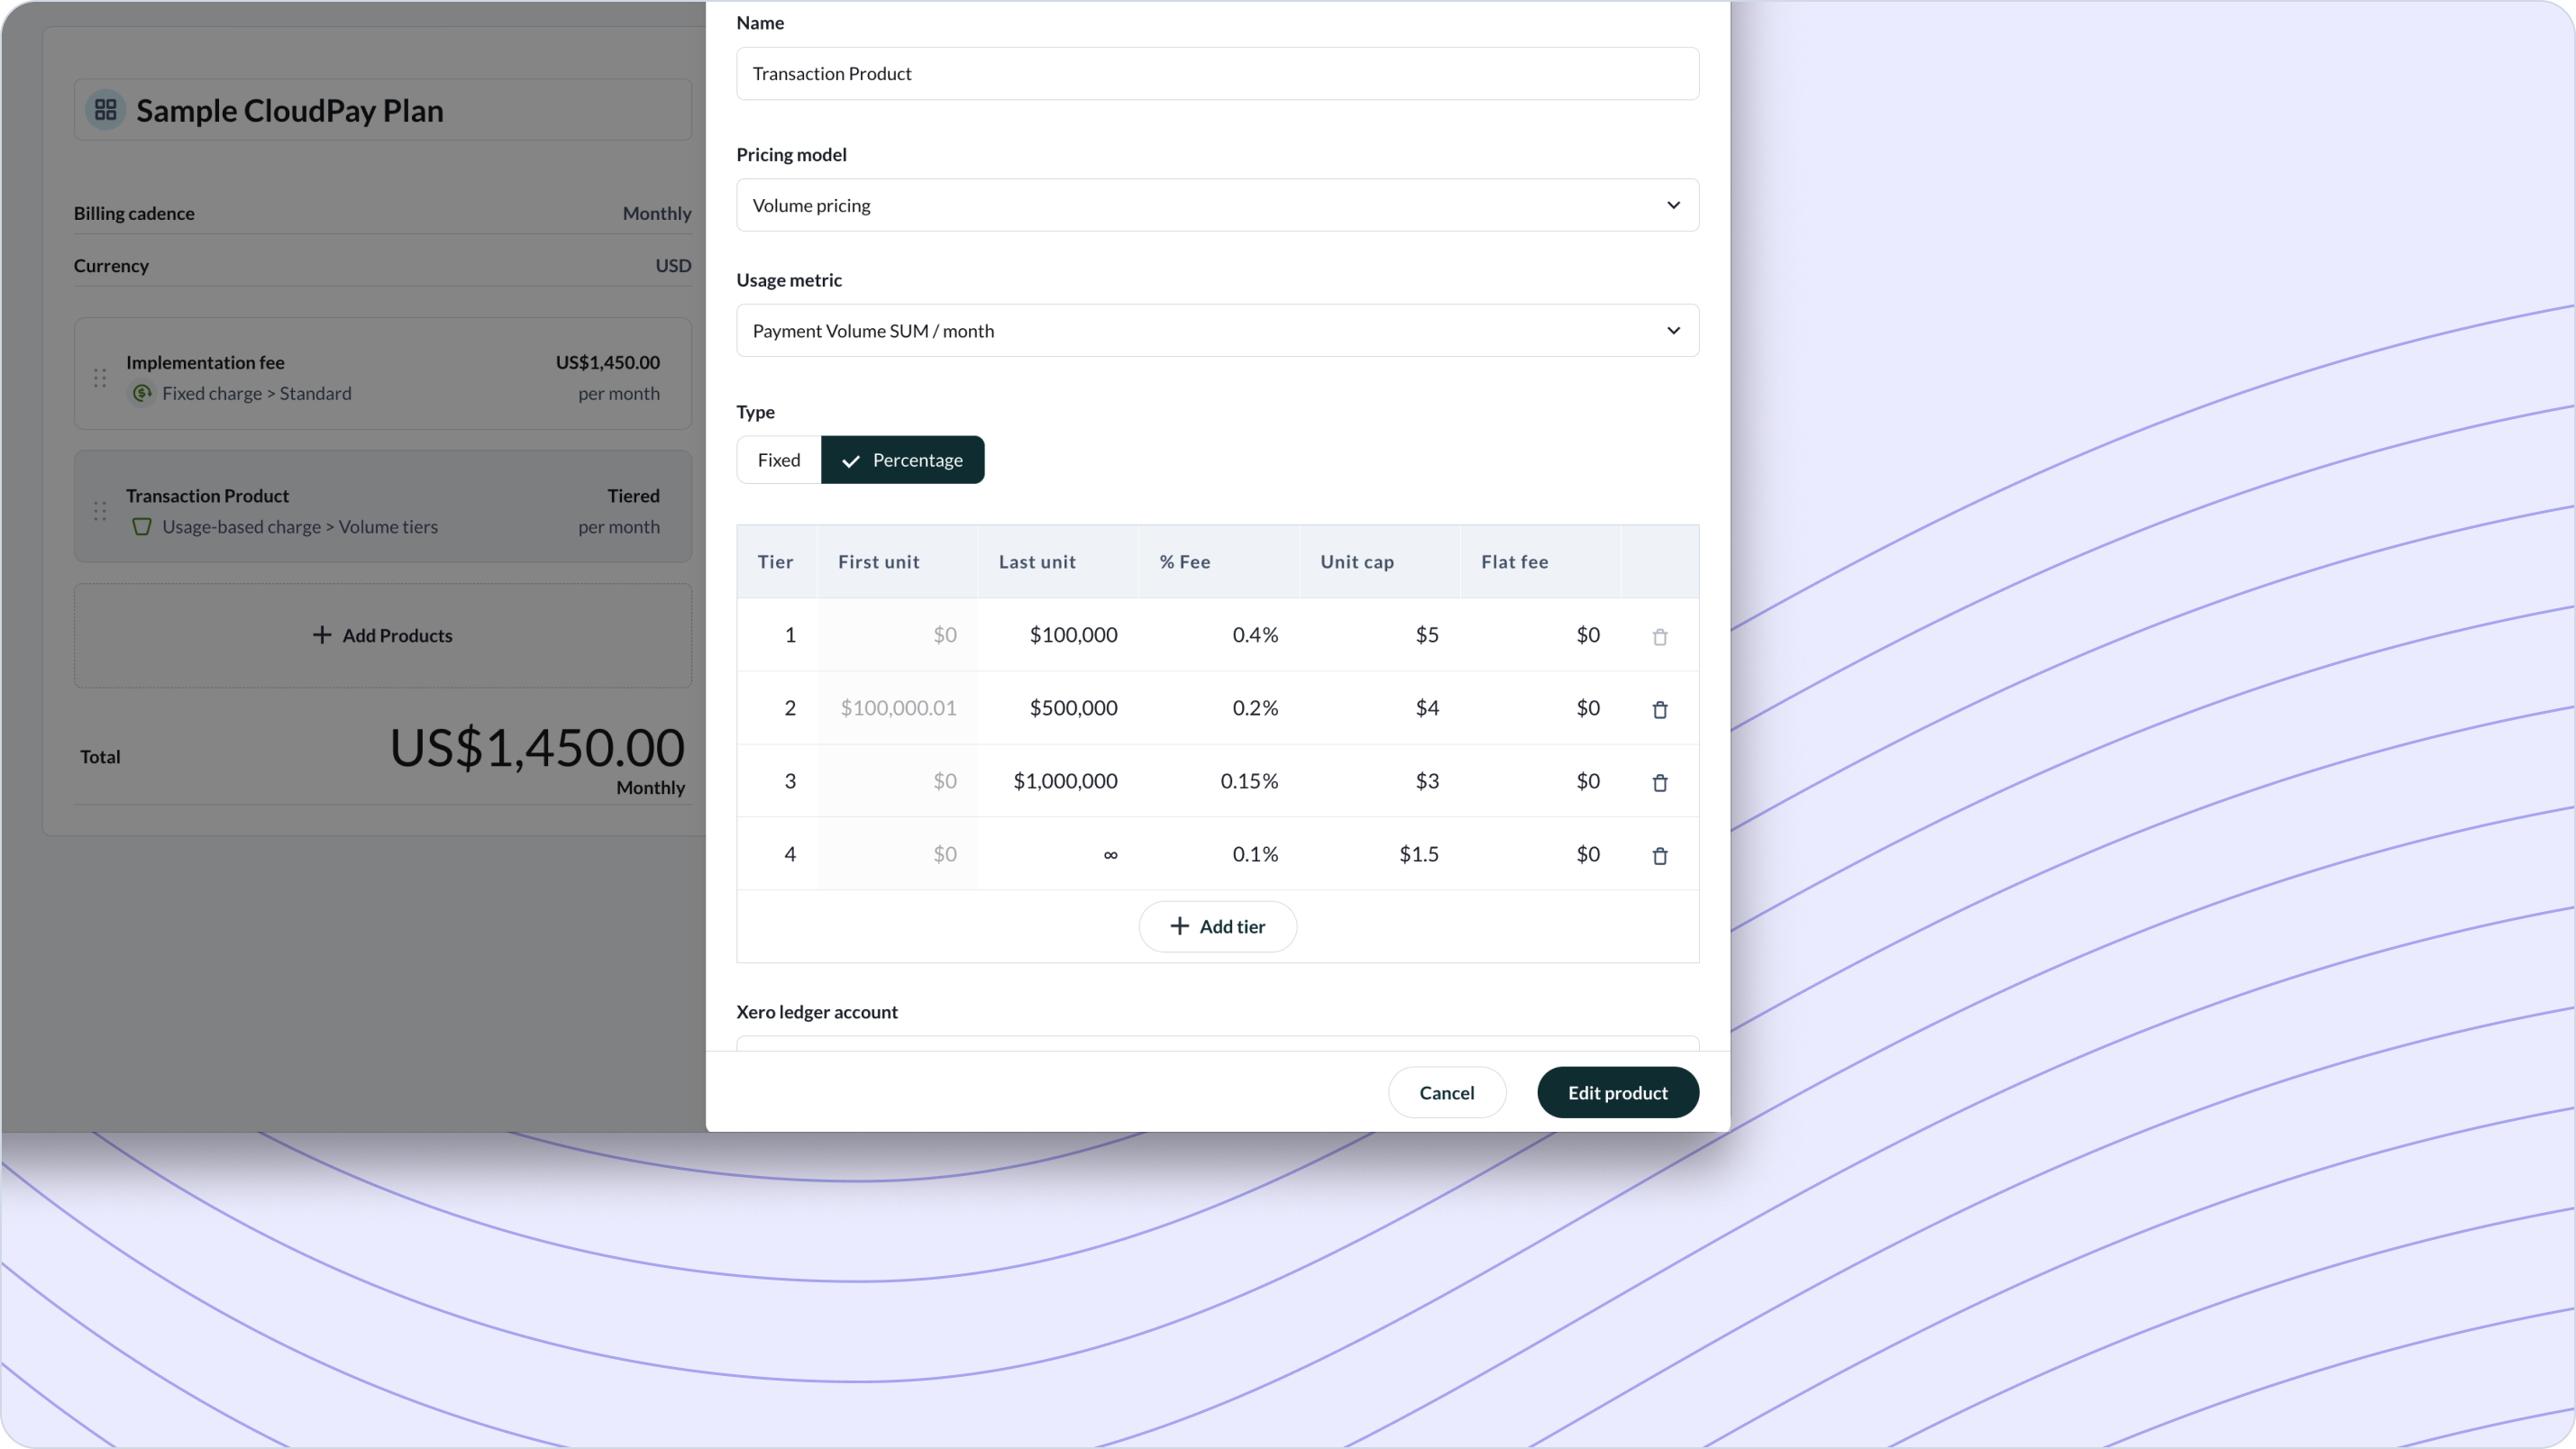Expand the Usage metric dropdown

point(1216,331)
